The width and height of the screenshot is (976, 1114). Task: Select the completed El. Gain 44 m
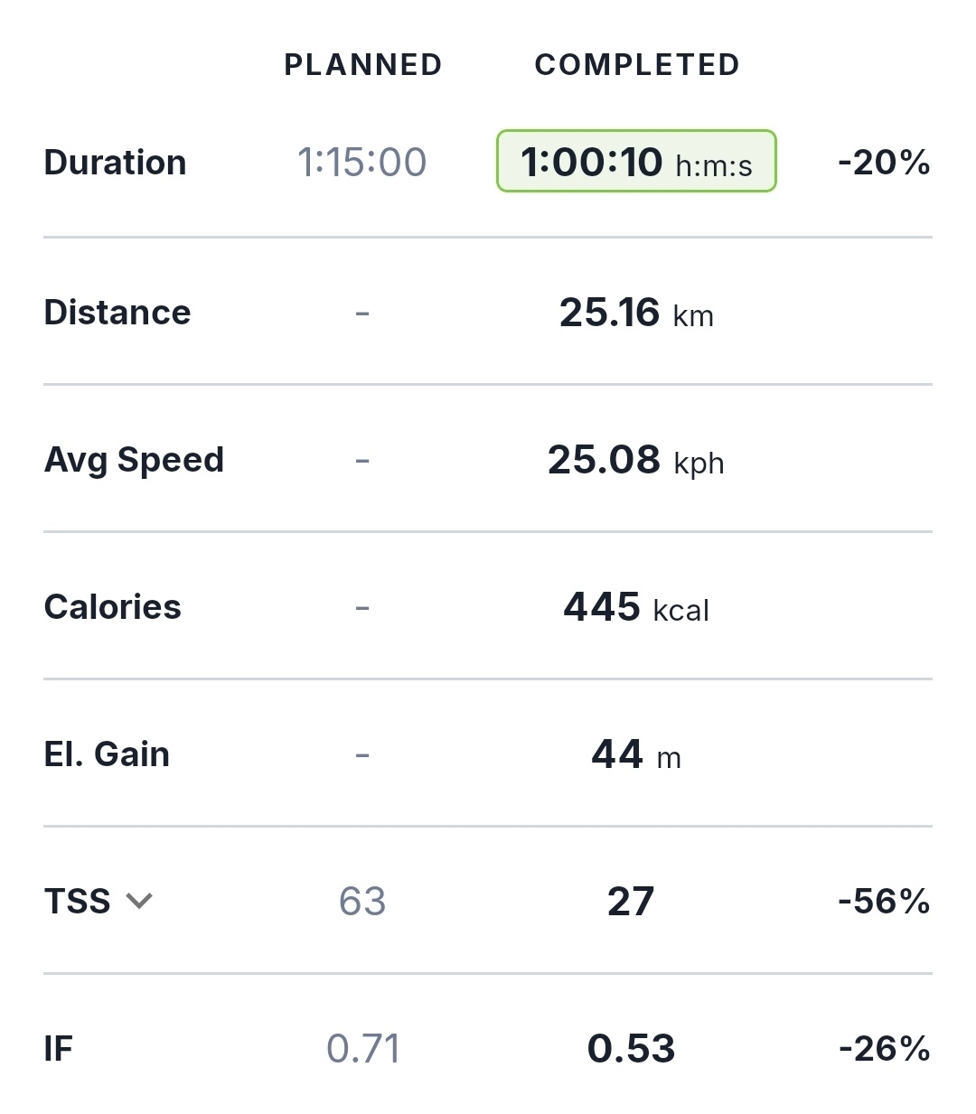tap(635, 754)
